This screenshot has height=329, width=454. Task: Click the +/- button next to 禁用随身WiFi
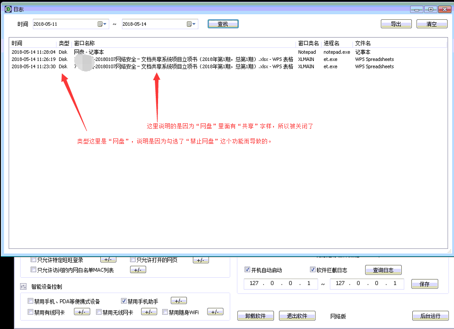(215, 312)
